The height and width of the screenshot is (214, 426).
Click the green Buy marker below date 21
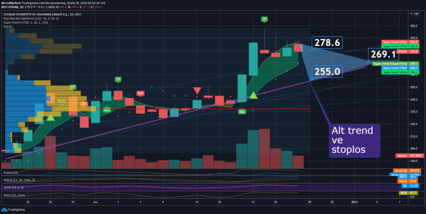[242, 112]
